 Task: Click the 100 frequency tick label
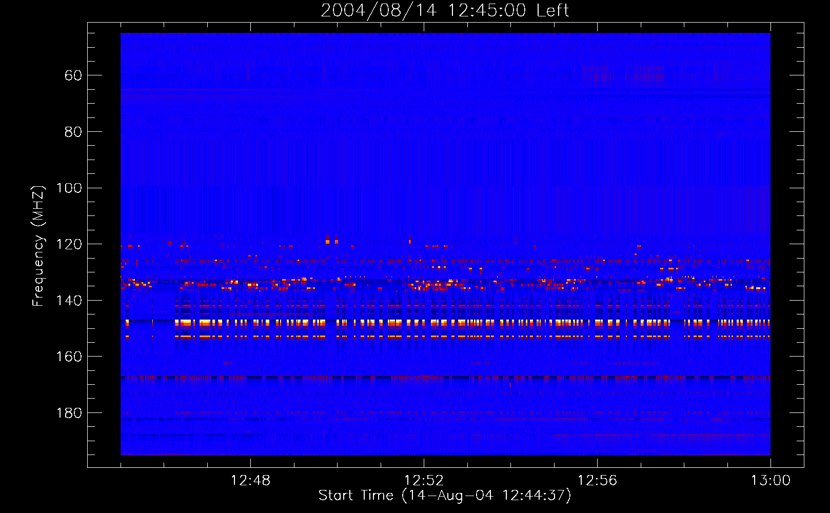click(69, 188)
